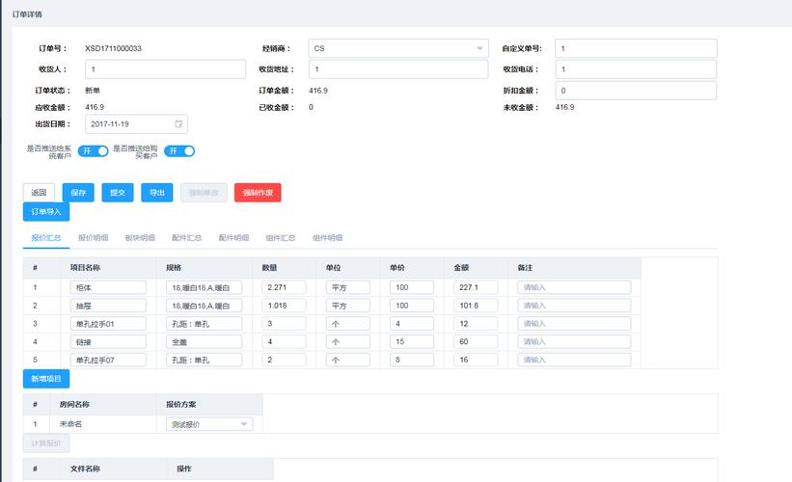792x482 pixels.
Task: Click the 项目名称 column header
Action: pyautogui.click(x=85, y=267)
